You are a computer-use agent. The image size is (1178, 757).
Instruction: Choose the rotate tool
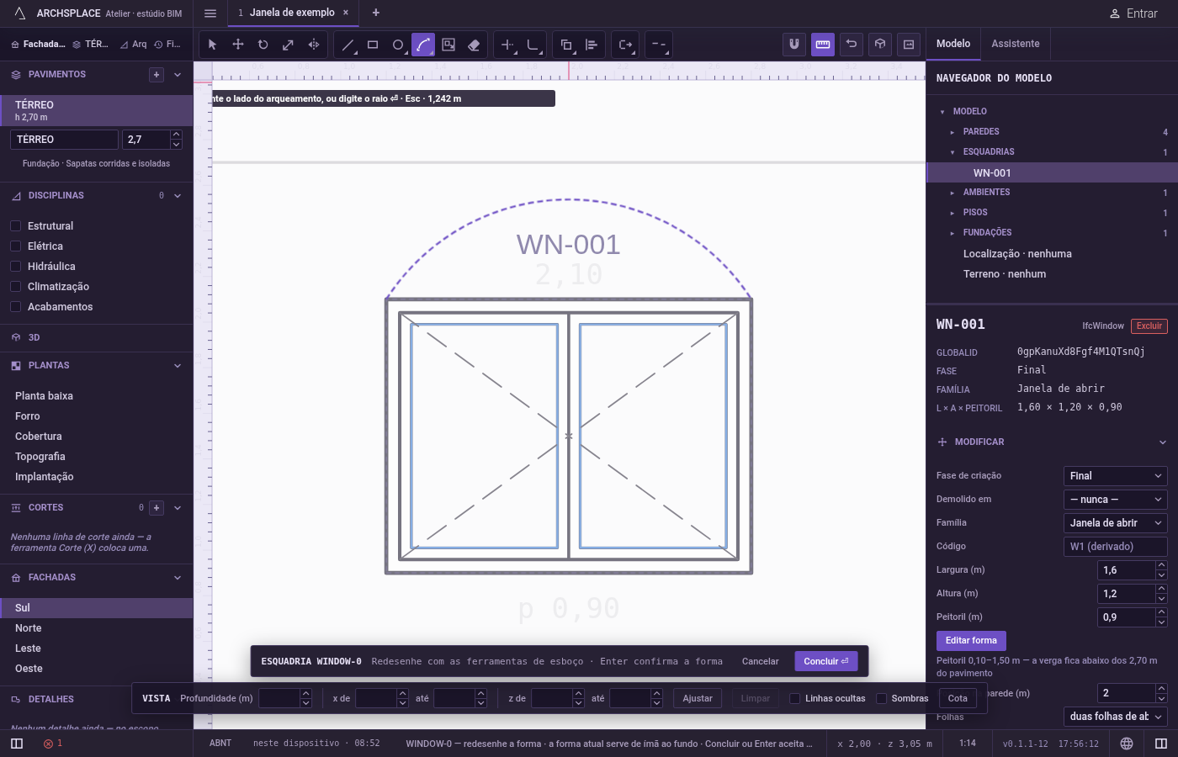pos(263,45)
